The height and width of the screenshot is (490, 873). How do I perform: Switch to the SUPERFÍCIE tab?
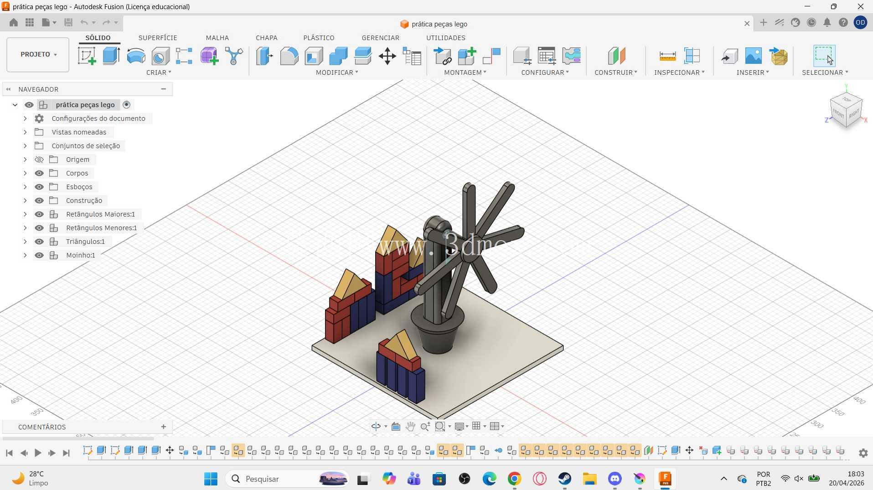click(158, 38)
